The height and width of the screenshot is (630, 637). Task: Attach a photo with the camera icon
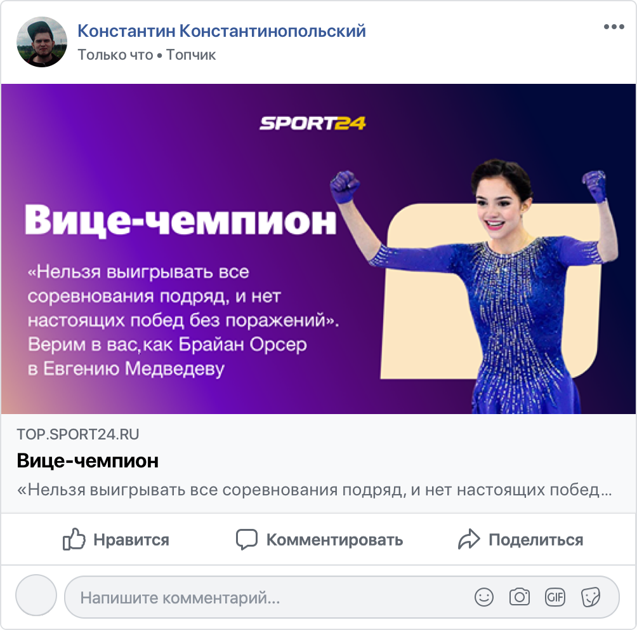coord(519,597)
